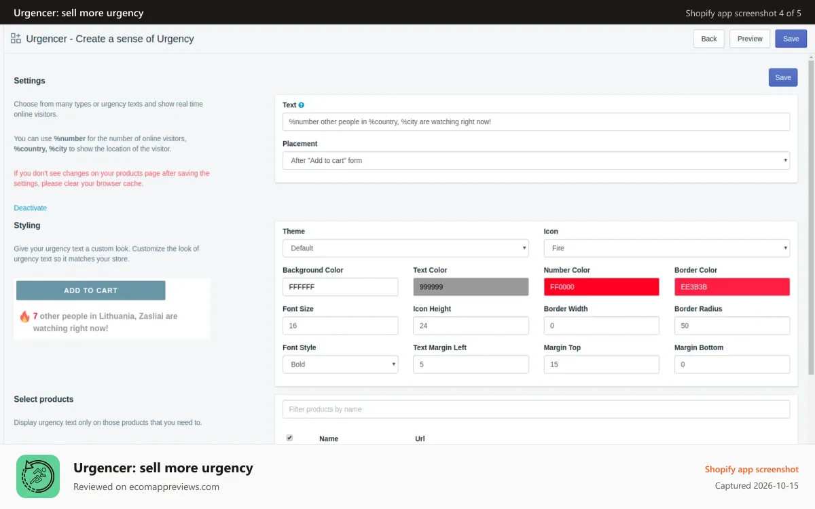
Task: Click the Filter products by name field
Action: point(536,409)
